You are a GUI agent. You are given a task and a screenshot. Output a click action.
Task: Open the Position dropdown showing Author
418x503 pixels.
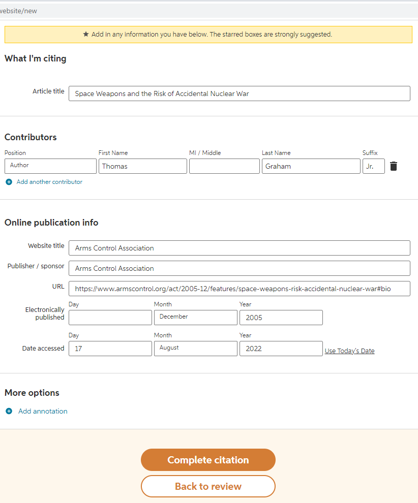[50, 166]
